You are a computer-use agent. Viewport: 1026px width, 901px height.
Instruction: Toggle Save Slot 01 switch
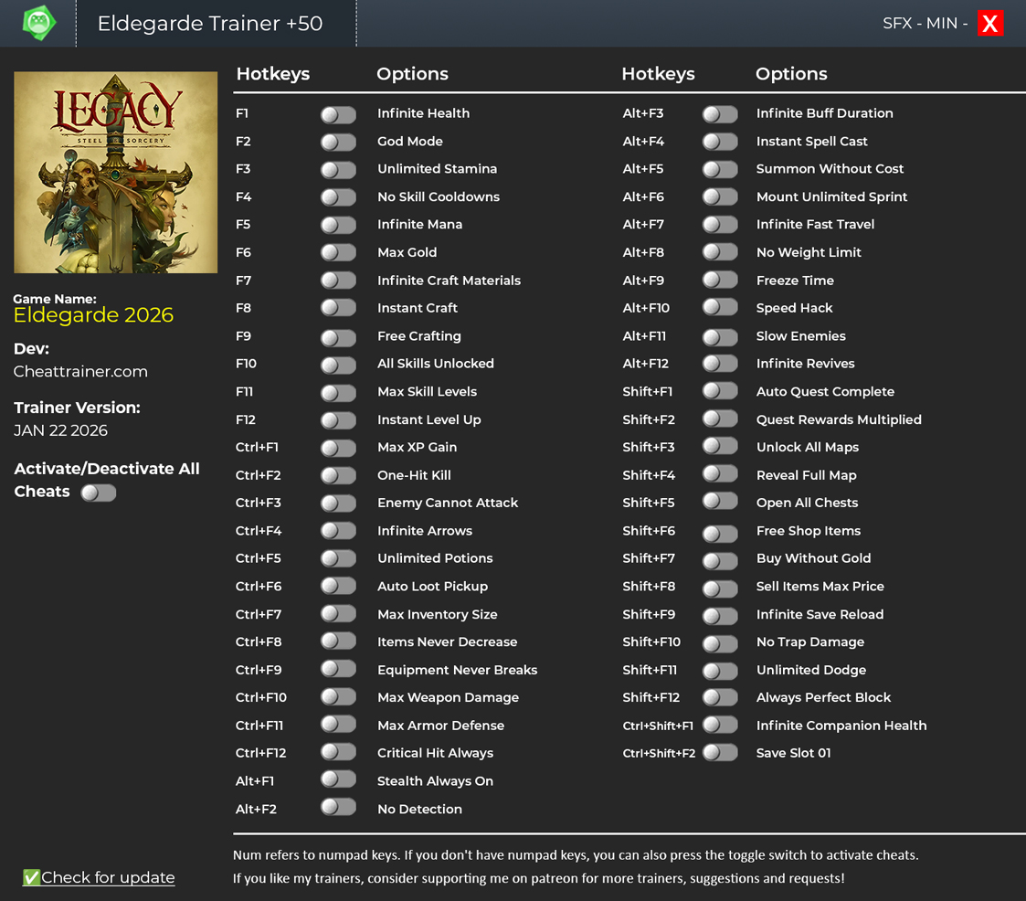[720, 752]
